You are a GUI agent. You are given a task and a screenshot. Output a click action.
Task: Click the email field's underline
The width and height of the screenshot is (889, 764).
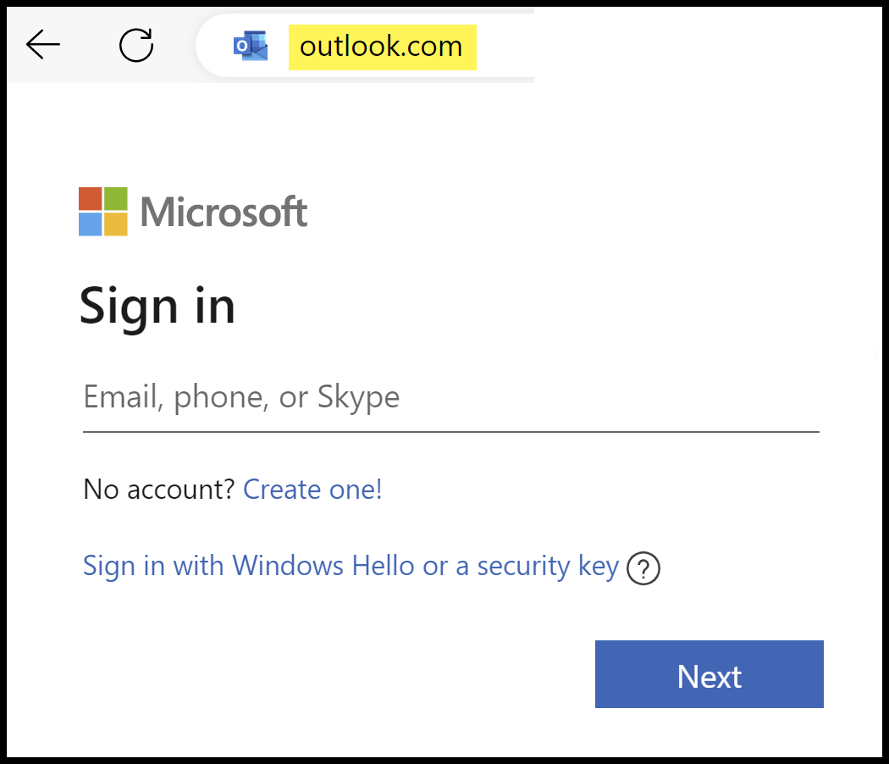(449, 433)
